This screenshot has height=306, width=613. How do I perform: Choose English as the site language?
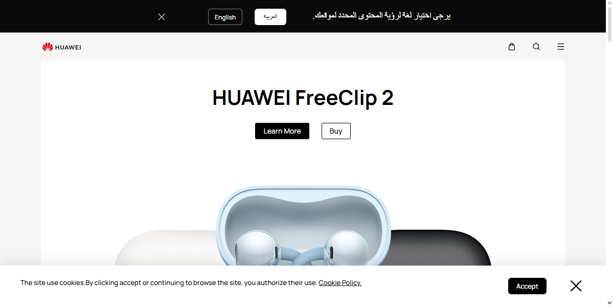[225, 17]
